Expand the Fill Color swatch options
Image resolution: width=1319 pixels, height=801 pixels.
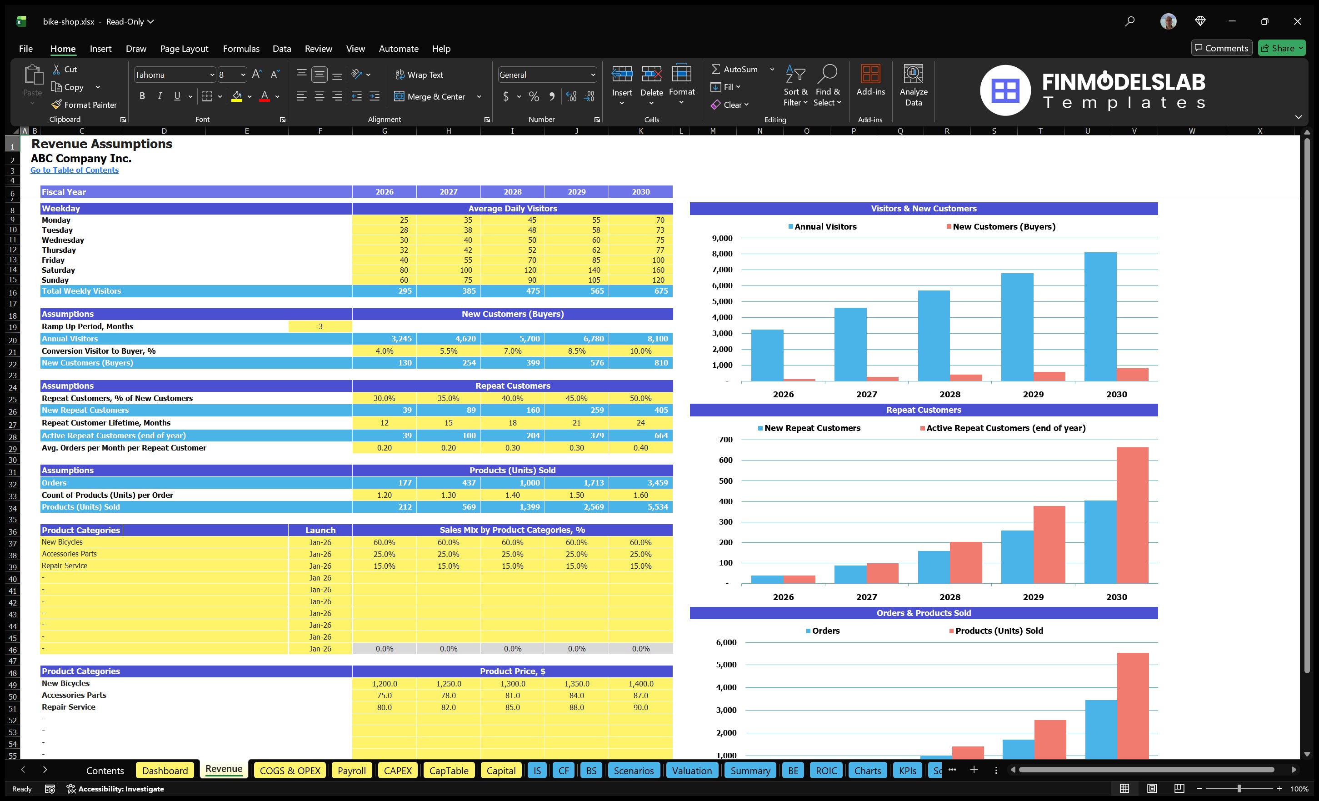tap(249, 97)
